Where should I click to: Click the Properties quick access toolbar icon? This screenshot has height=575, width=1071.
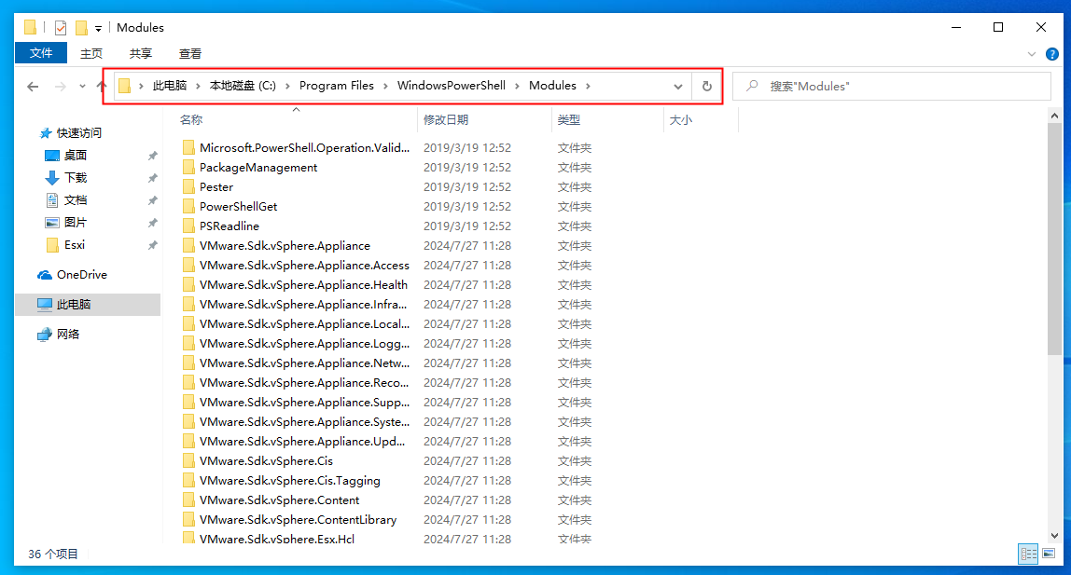click(61, 27)
